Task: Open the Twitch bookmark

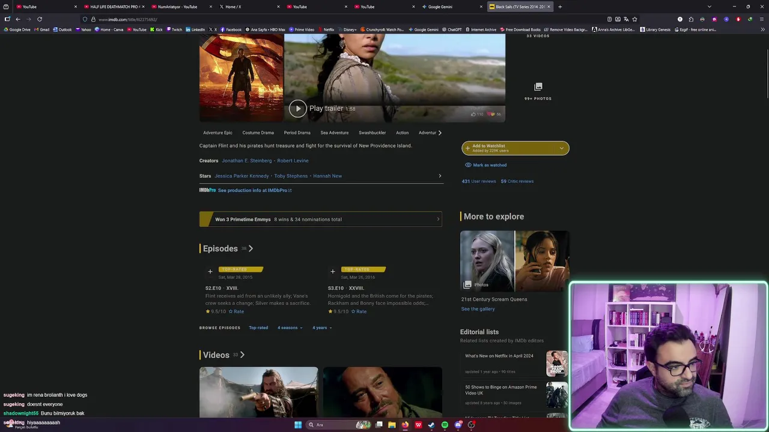Action: (x=174, y=29)
